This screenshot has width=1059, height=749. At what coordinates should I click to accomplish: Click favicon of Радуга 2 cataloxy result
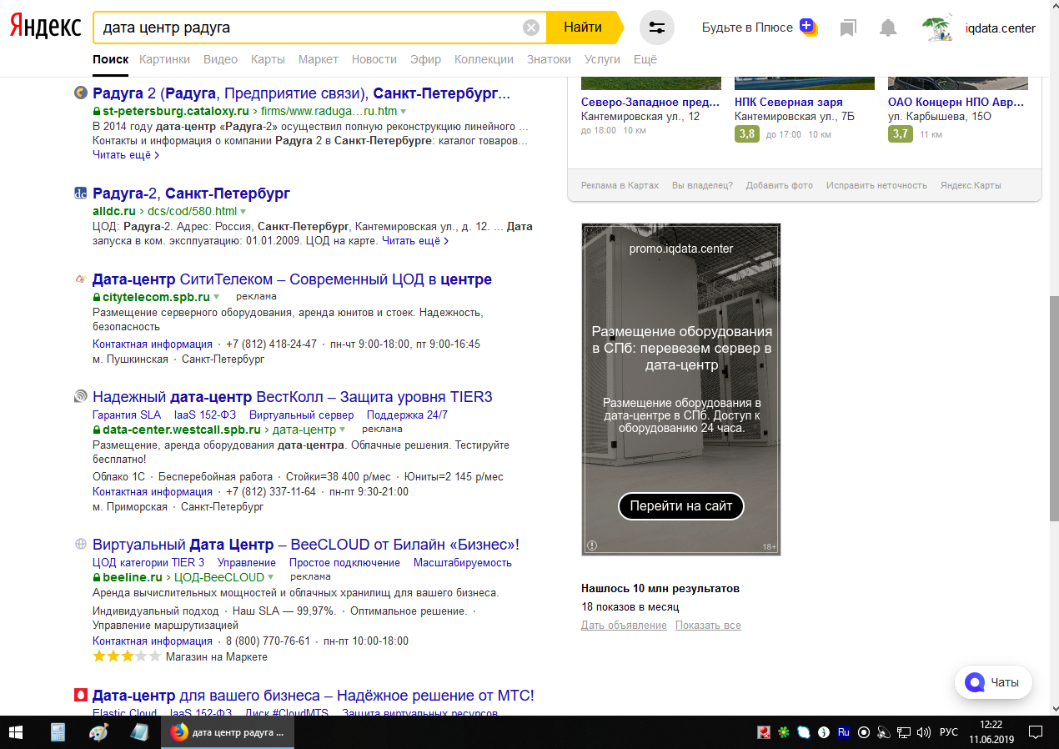(81, 93)
